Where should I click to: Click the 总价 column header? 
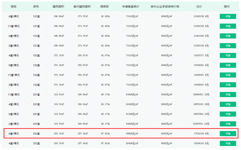click(199, 6)
